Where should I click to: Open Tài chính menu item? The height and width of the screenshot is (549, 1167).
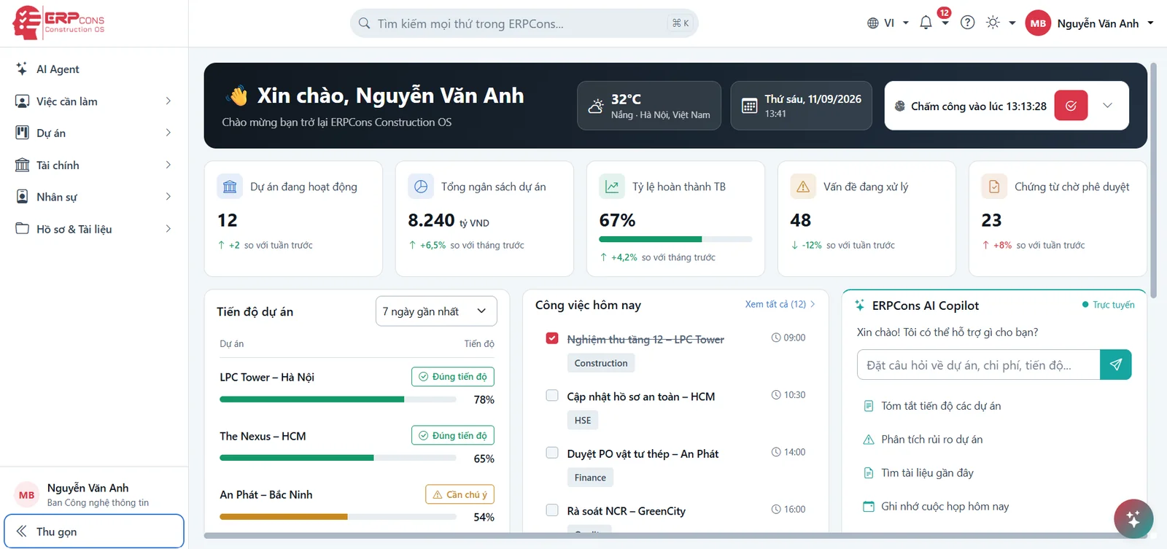pyautogui.click(x=94, y=165)
